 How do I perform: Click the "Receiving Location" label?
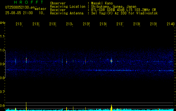click(x=68, y=7)
